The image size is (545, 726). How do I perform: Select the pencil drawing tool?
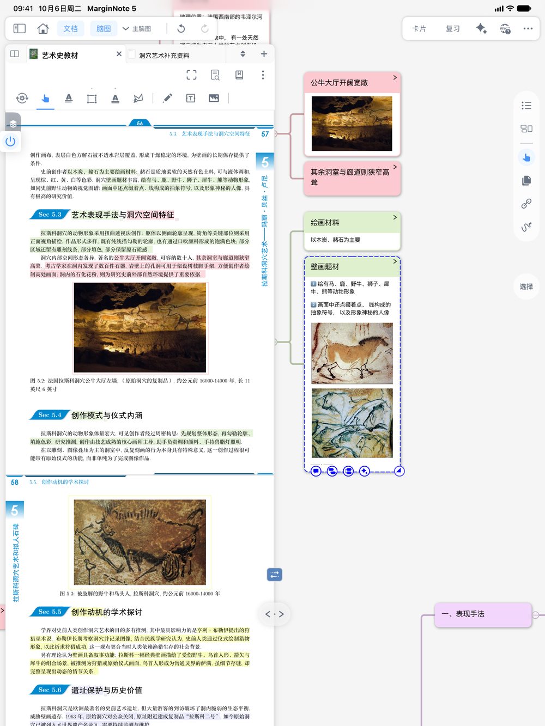167,98
